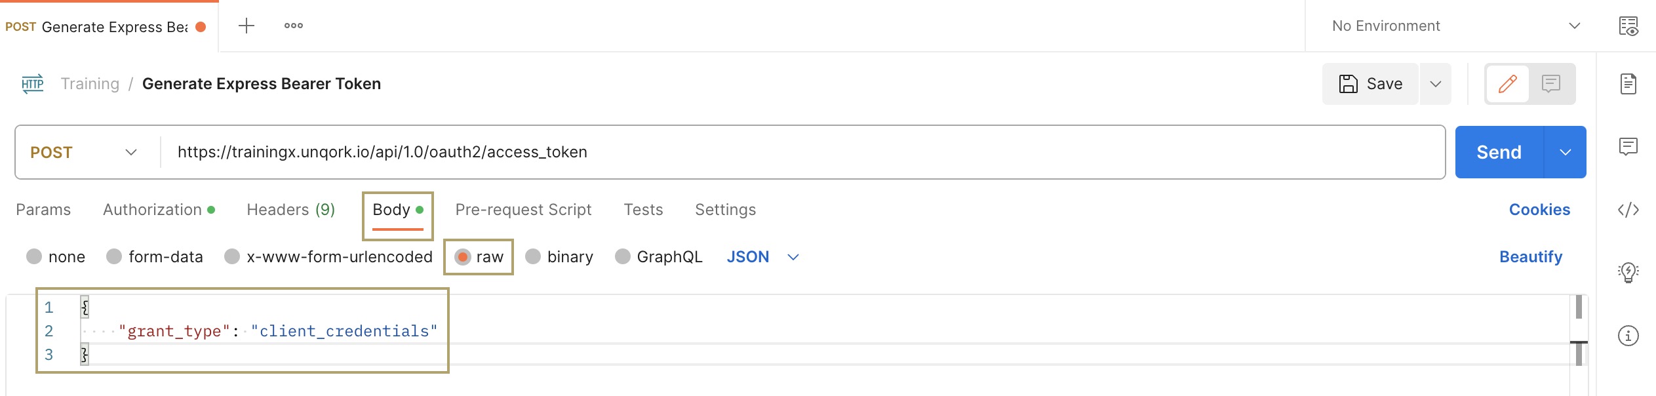Open the request info icon
The height and width of the screenshot is (396, 1656).
click(1628, 336)
